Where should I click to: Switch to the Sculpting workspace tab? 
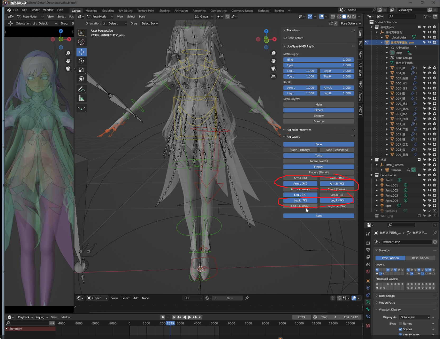(x=108, y=11)
